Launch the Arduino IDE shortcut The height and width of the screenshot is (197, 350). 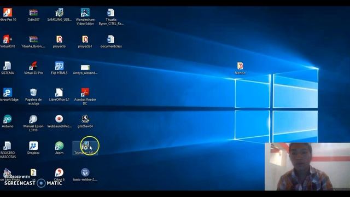pyautogui.click(x=8, y=119)
